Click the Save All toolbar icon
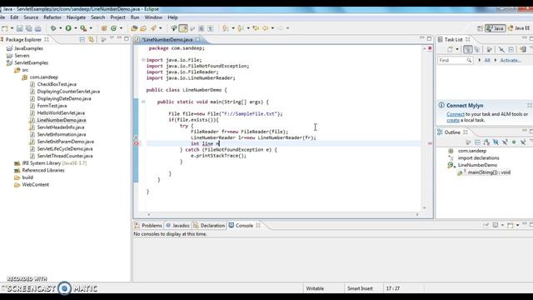This screenshot has height=300, width=533. click(29, 28)
